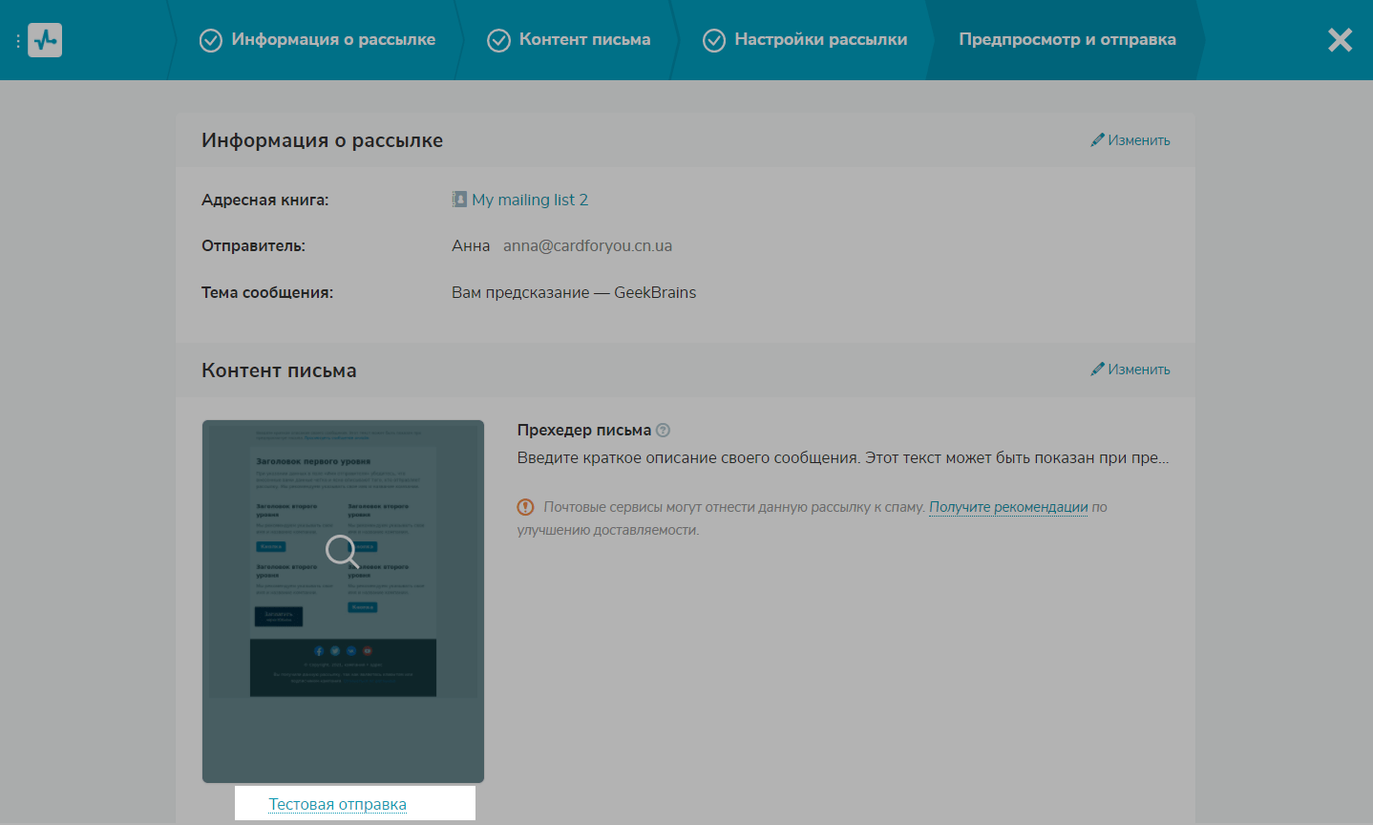Click the Тестовая отправка link
Screen dimensions: 1373x825
click(337, 804)
